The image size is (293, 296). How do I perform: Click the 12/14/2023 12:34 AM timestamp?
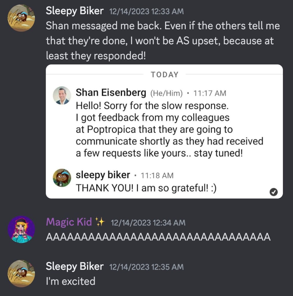(x=148, y=223)
